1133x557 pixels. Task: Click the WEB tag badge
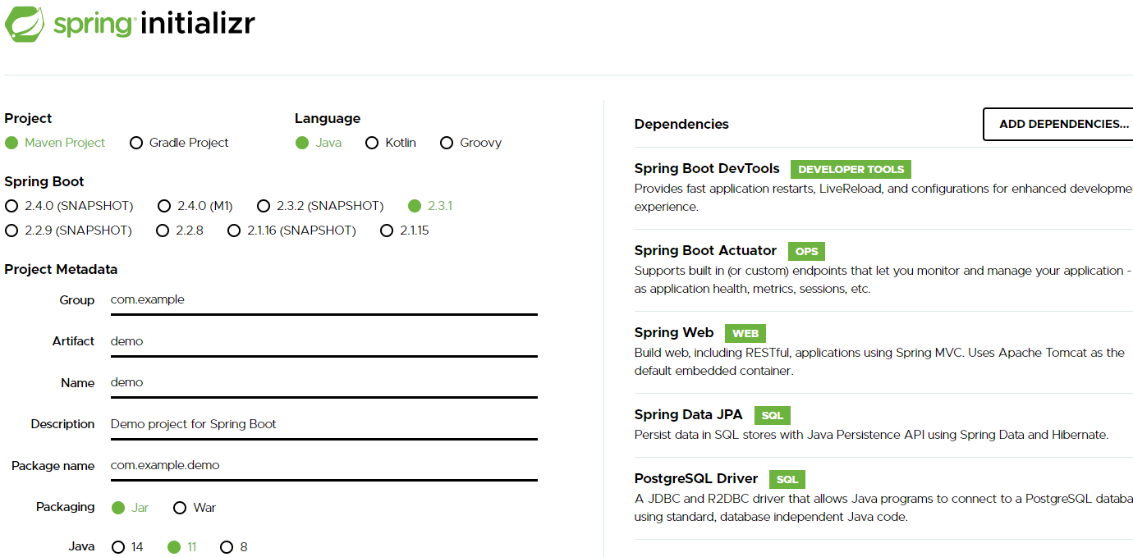pos(745,333)
